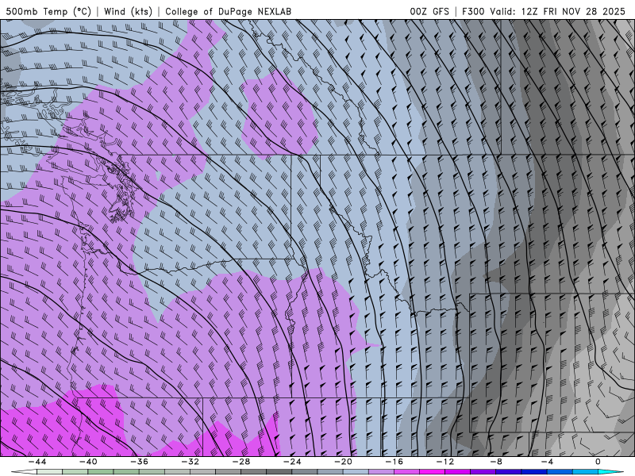Click the -12 colorbar tick label
This screenshot has height=476, width=635.
[x=445, y=462]
